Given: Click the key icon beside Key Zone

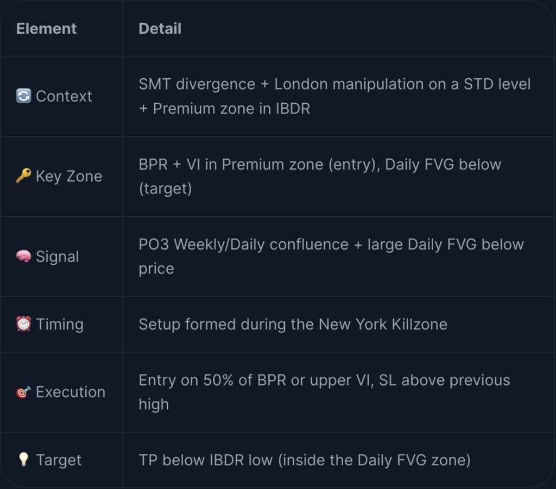Looking at the screenshot, I should click(x=23, y=175).
